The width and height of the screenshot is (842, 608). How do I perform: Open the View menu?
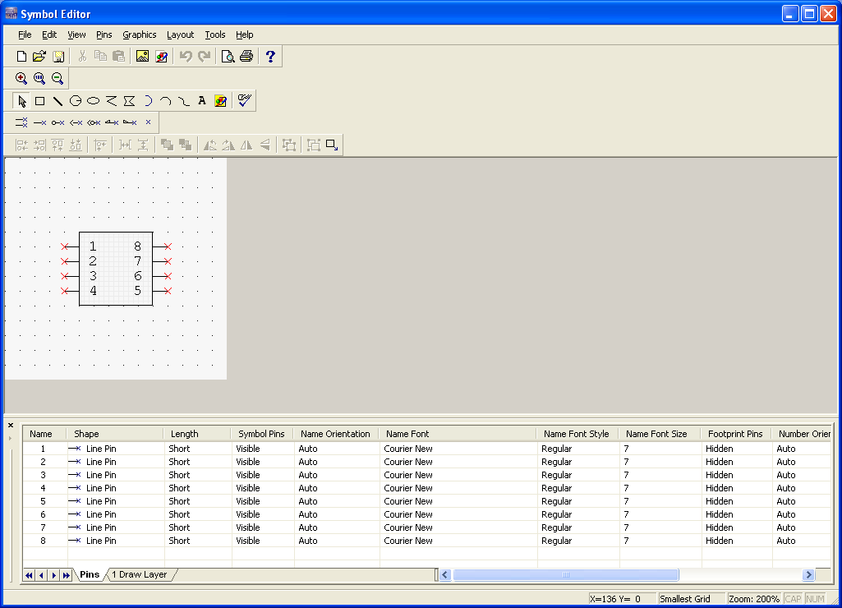[x=76, y=35]
